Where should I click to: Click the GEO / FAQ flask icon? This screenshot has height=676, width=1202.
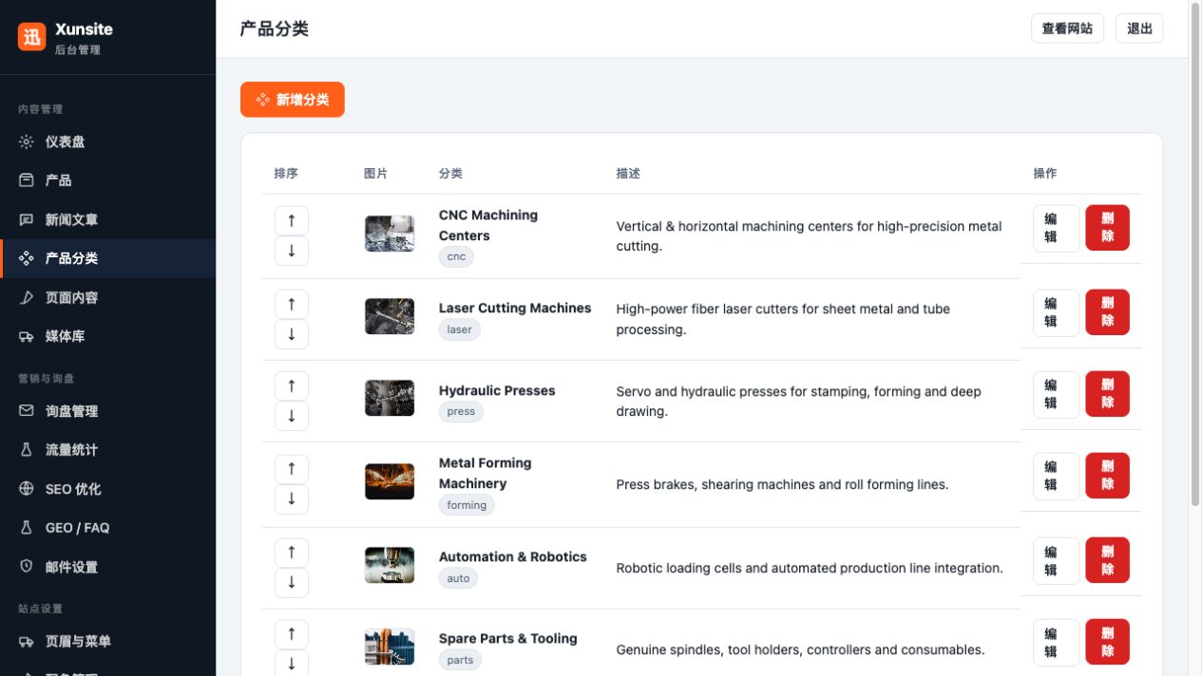tap(27, 528)
